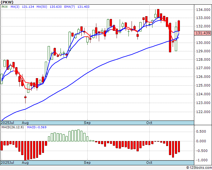The image size is (212, 170).
Task: Click Sep on MACD date axis
Action: pyautogui.click(x=87, y=163)
